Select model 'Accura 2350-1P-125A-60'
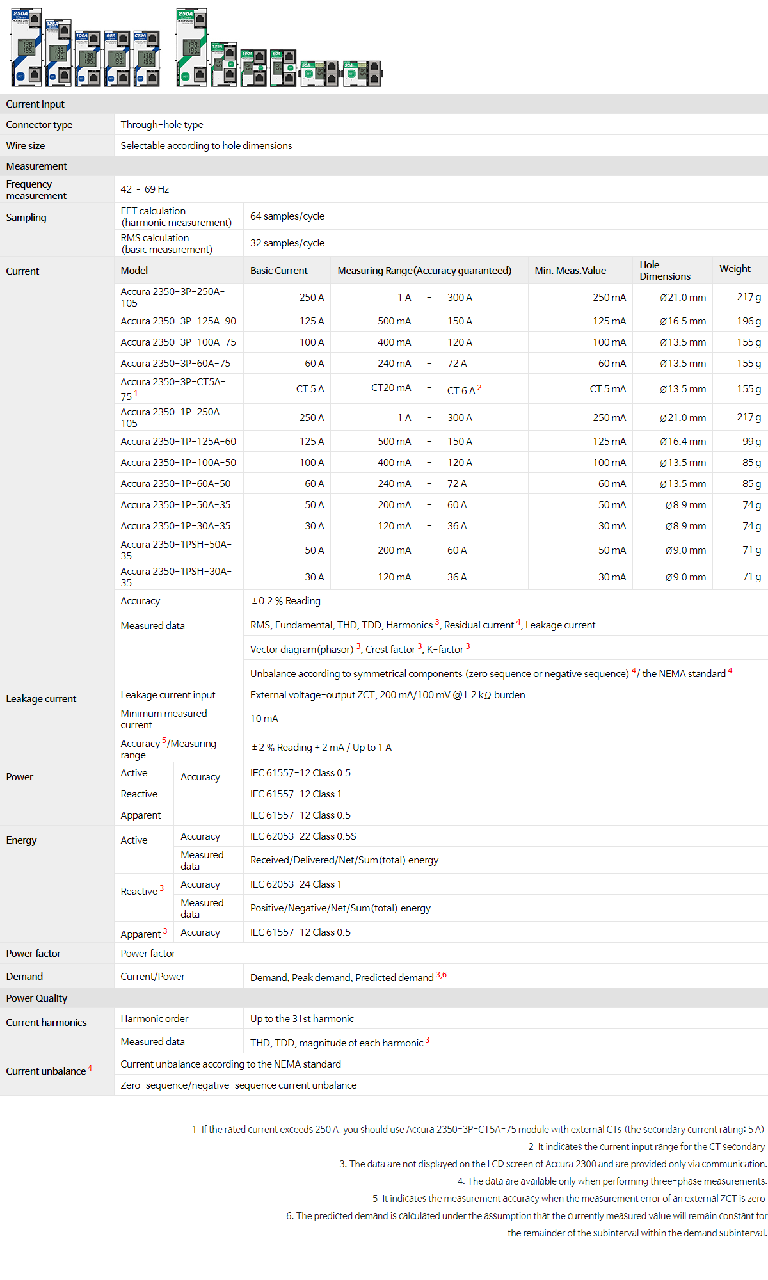 point(178,442)
